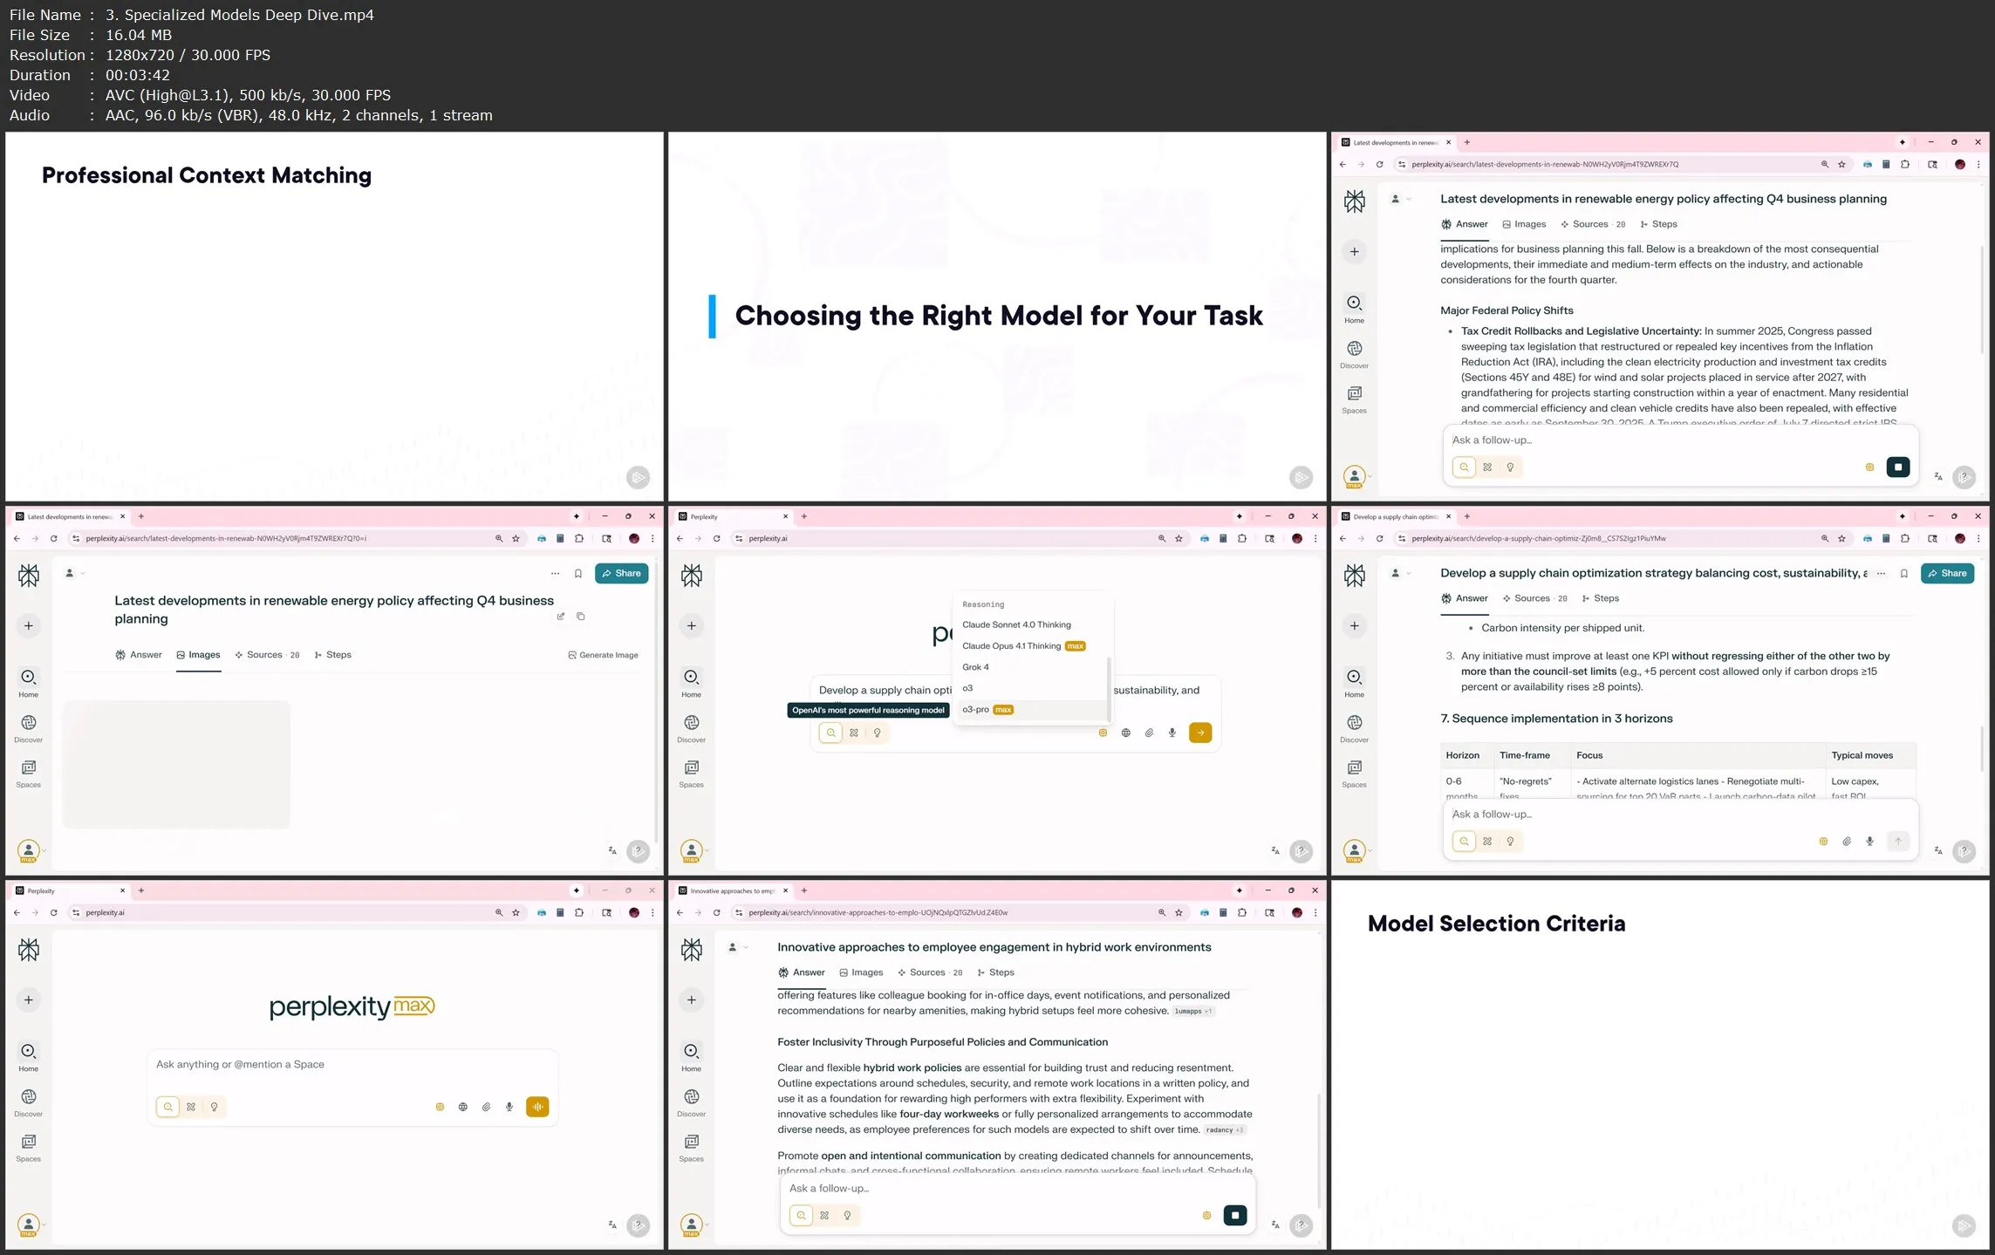The height and width of the screenshot is (1255, 1995).
Task: Click the Ask anything or @mention a Space field
Action: tap(352, 1065)
